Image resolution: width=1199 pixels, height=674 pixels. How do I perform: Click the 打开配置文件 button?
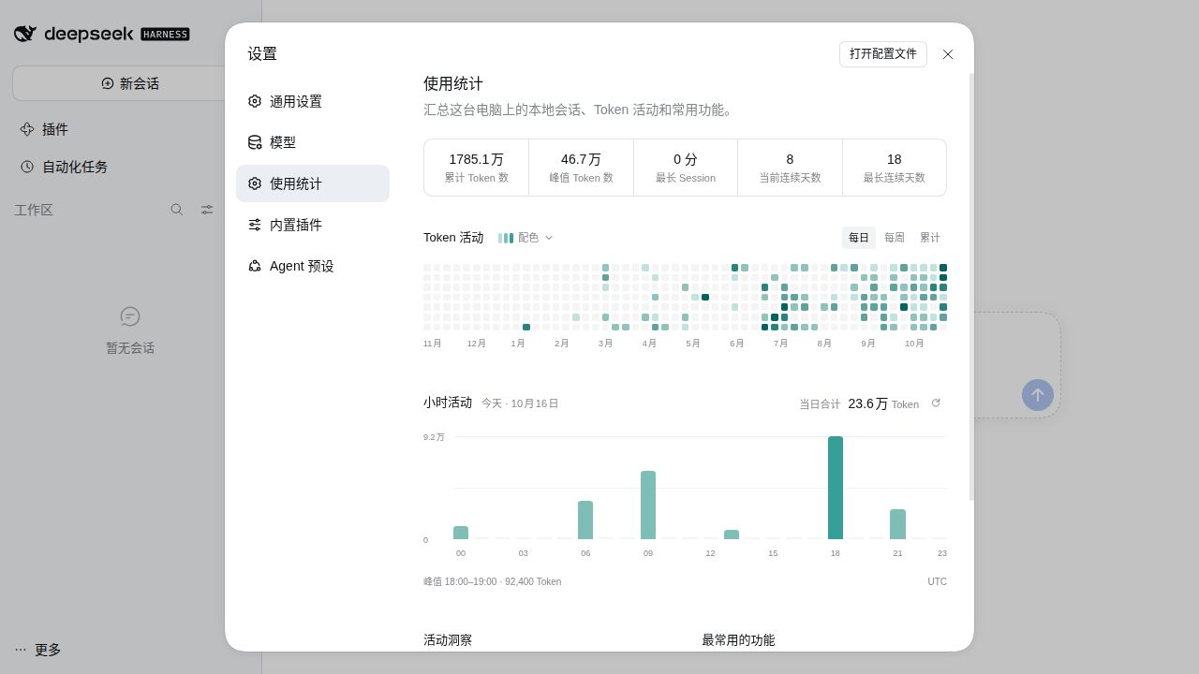[x=883, y=54]
